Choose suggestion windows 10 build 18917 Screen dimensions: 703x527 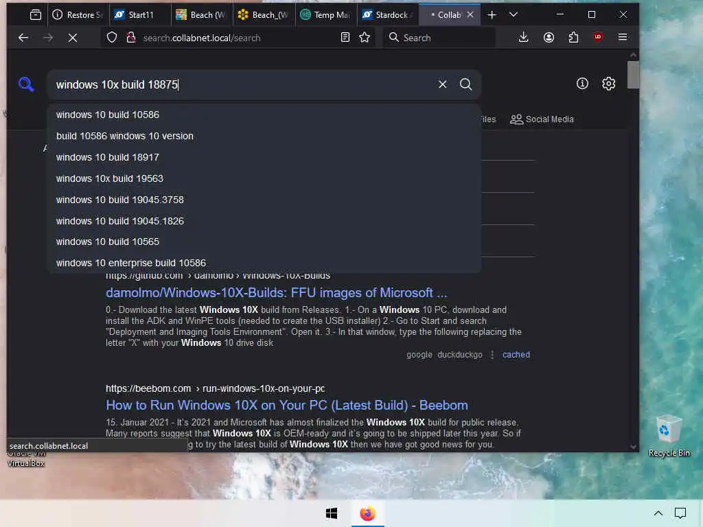264,157
